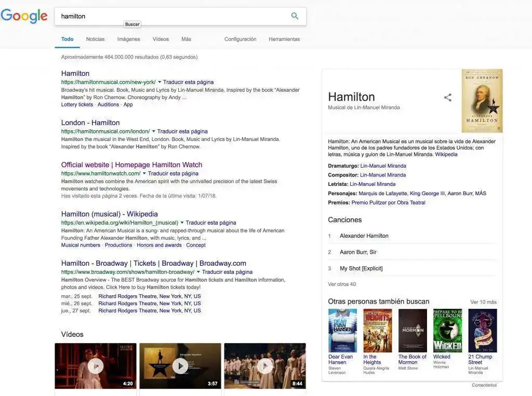Open Hamilton (musical) - Wikipedia result
Screen dimensions: 532x396
click(109, 214)
